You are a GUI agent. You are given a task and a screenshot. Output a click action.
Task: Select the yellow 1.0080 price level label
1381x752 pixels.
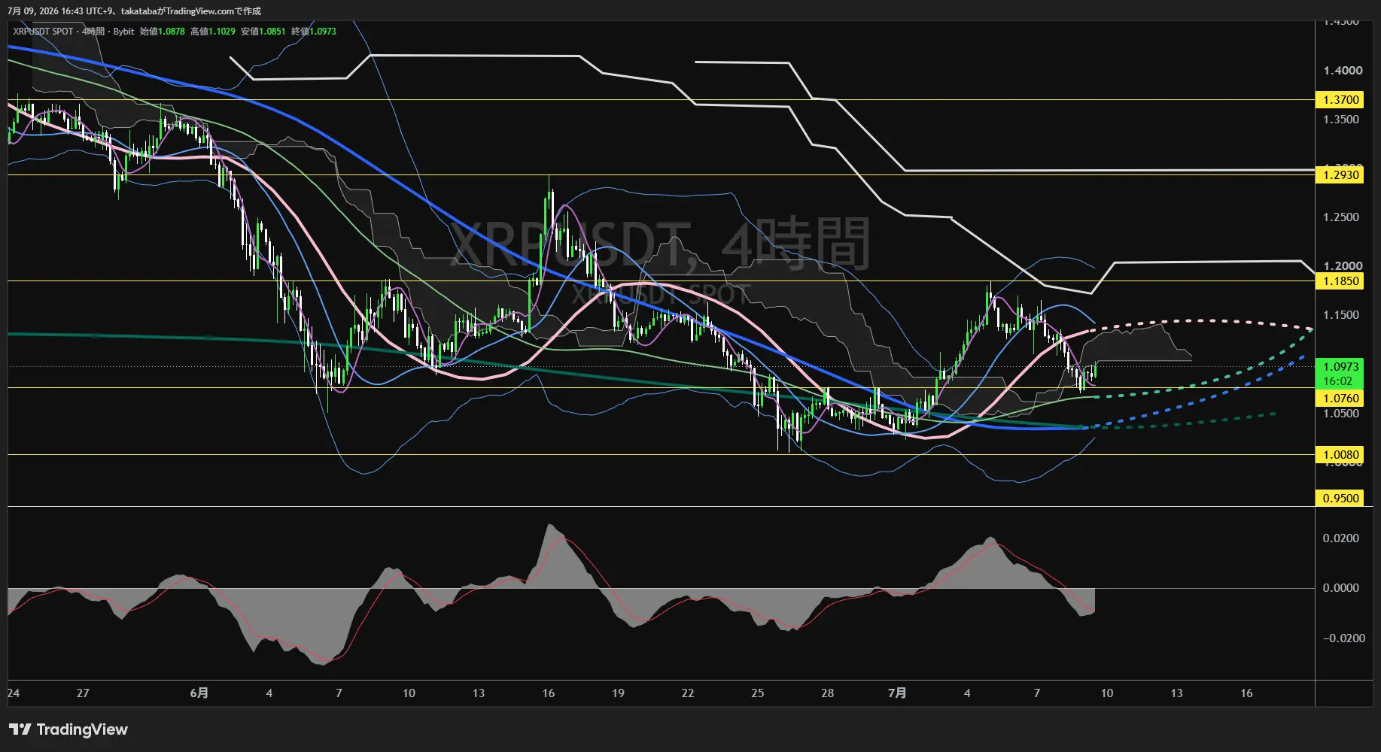[x=1340, y=454]
